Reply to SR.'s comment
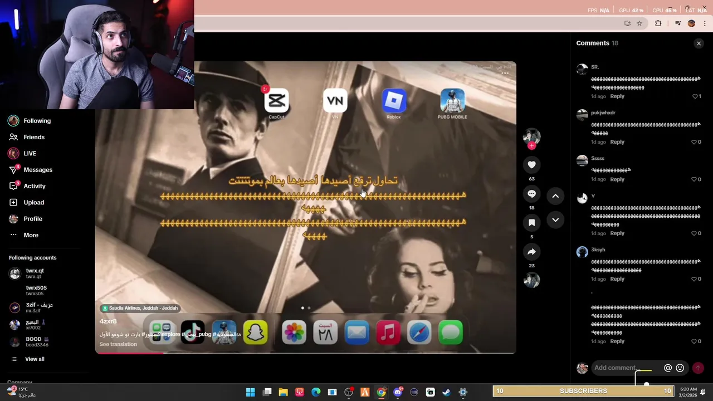This screenshot has width=713, height=401. [x=617, y=96]
